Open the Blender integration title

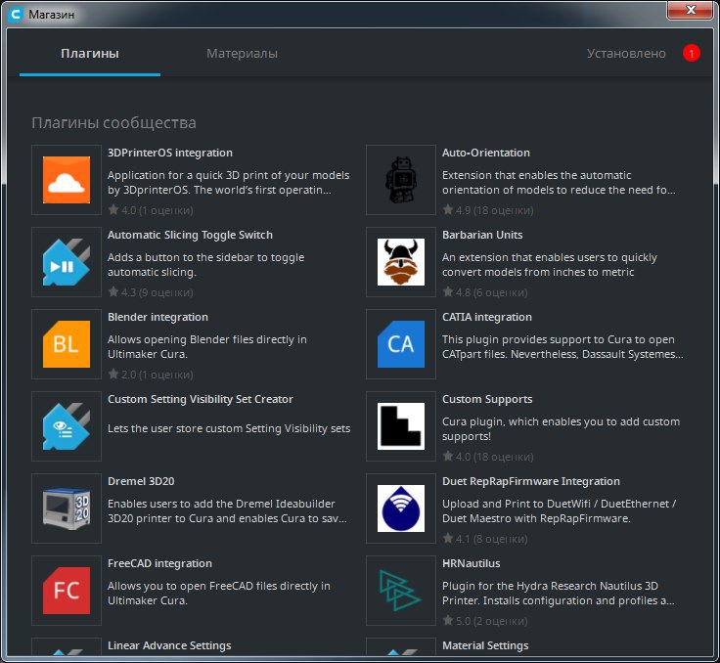tap(157, 317)
